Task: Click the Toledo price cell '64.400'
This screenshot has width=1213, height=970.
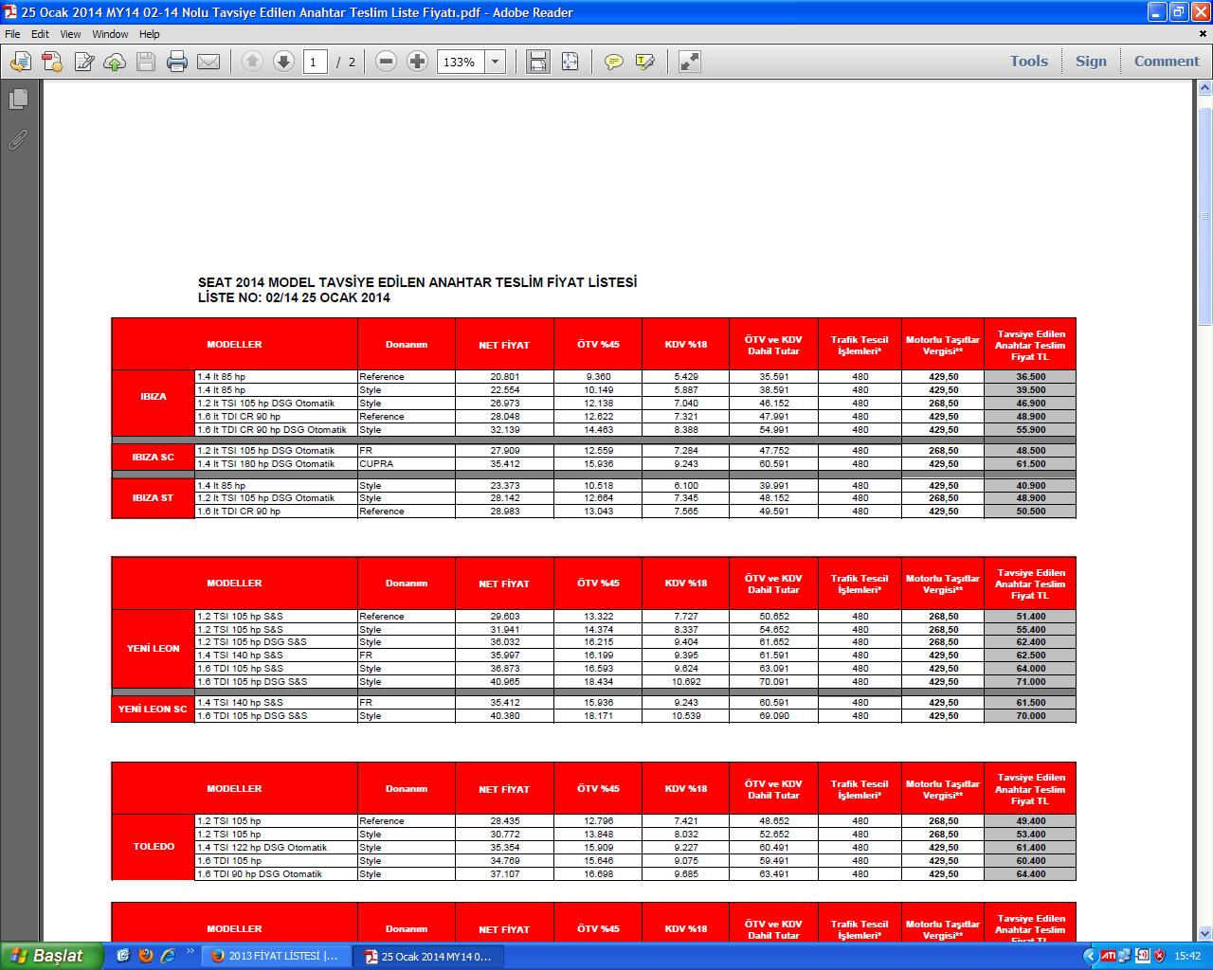Action: 1030,874
